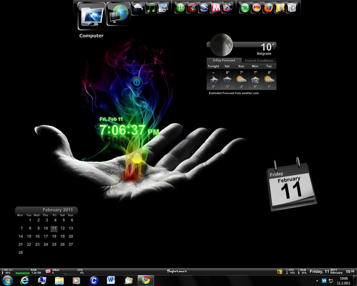This screenshot has height=286, width=357.
Task: Open the Recycle Bin dock icon
Action: click(292, 8)
